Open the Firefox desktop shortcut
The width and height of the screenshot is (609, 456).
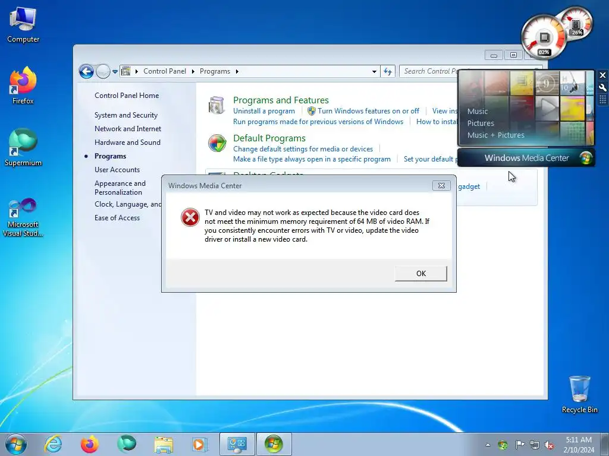click(x=23, y=85)
